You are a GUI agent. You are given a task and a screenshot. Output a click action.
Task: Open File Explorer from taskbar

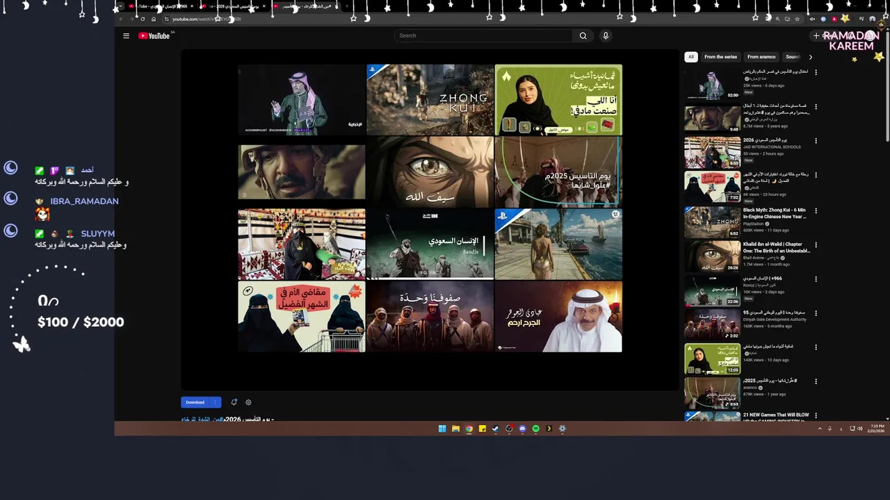tap(455, 428)
